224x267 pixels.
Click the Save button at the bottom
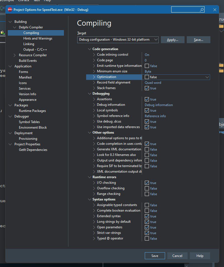(x=155, y=256)
